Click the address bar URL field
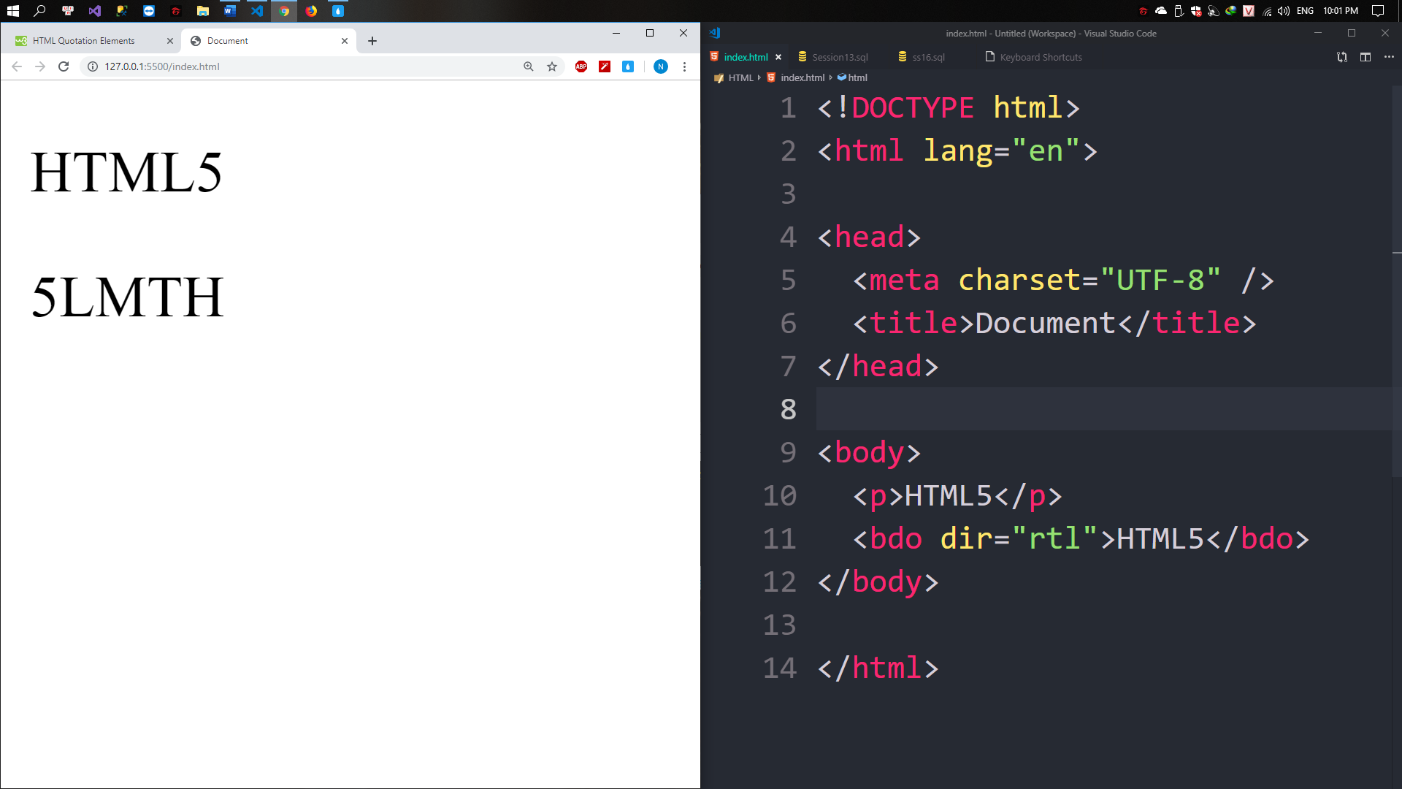1402x789 pixels. pos(292,66)
